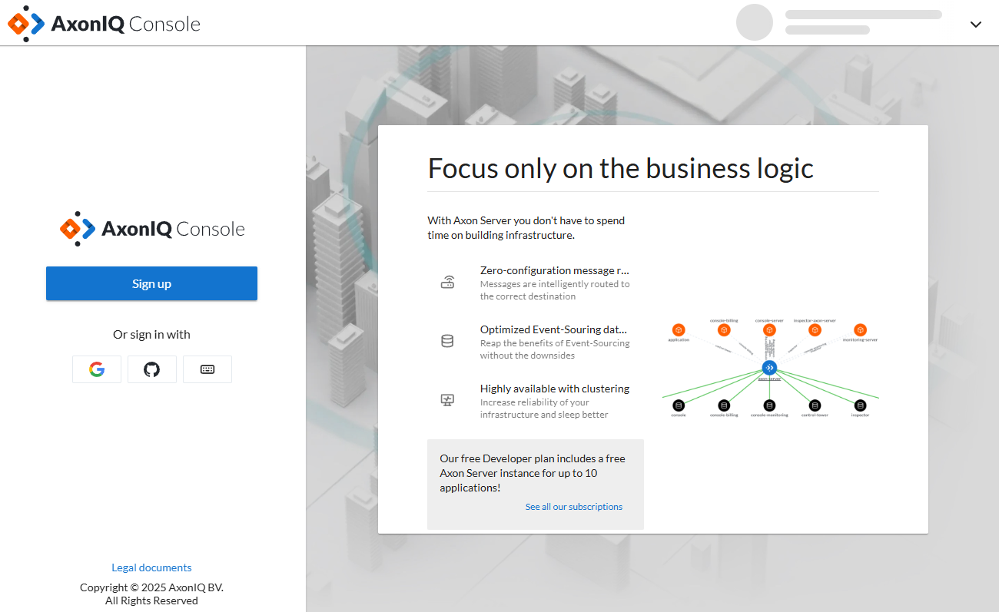This screenshot has width=999, height=612.
Task: Choose the keyboard password sign-in icon
Action: (x=207, y=369)
